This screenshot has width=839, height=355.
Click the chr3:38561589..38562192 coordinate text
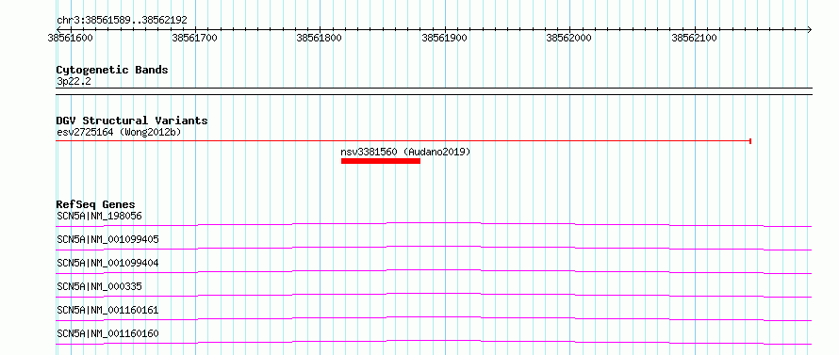click(122, 21)
